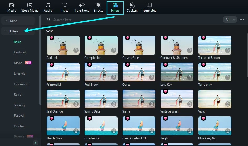
Task: Download the Clear Contrast 03 filter
Action: pos(152,131)
